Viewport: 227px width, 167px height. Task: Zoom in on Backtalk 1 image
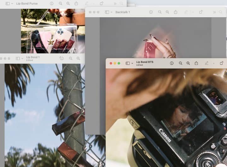pyautogui.click(x=167, y=12)
